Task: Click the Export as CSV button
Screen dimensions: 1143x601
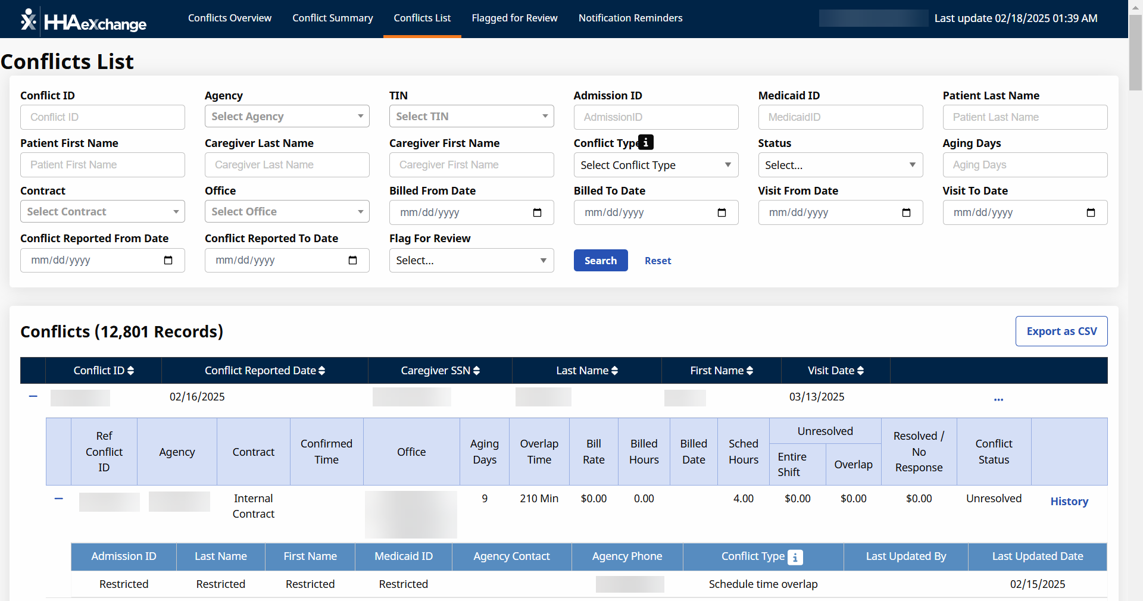Action: coord(1061,331)
